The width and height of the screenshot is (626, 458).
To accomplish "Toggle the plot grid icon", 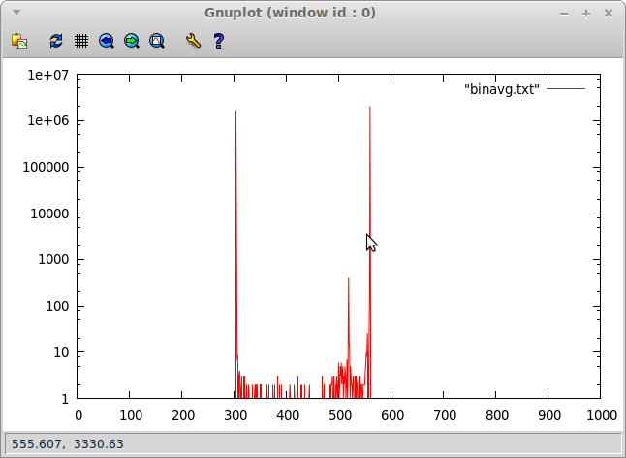I will 81,41.
